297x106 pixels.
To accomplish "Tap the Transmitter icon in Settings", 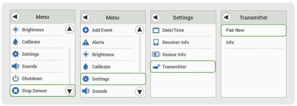I will (156, 67).
